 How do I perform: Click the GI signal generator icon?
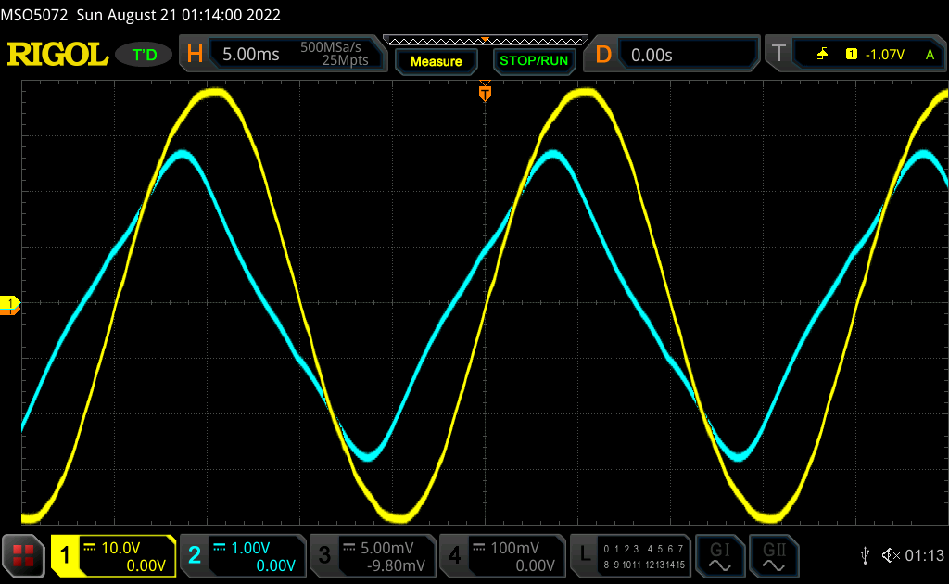tap(719, 555)
